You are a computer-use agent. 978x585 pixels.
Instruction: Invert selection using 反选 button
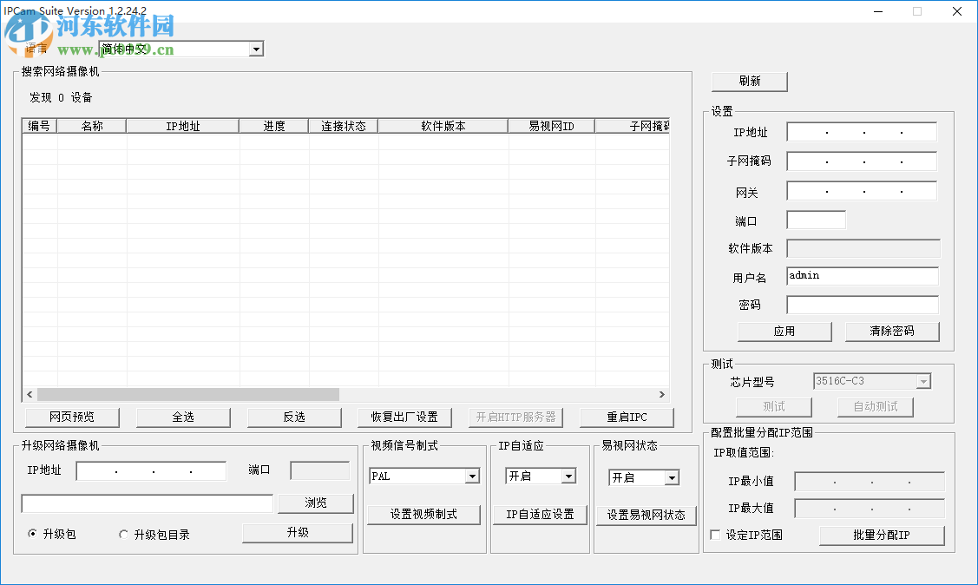pos(294,417)
